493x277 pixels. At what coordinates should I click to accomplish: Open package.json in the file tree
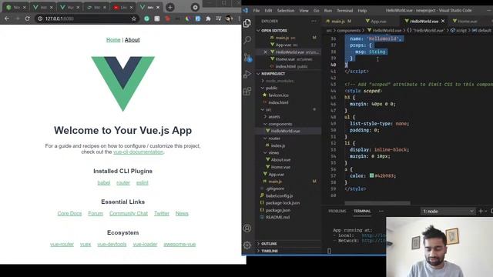click(278, 210)
